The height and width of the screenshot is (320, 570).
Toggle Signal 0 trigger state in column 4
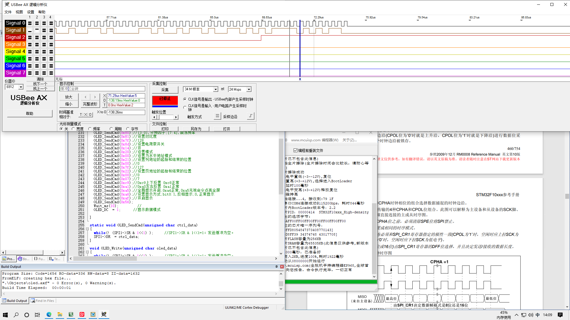click(x=51, y=23)
